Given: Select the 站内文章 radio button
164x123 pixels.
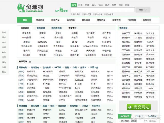Looking at the screenshot, I should tap(105, 14).
